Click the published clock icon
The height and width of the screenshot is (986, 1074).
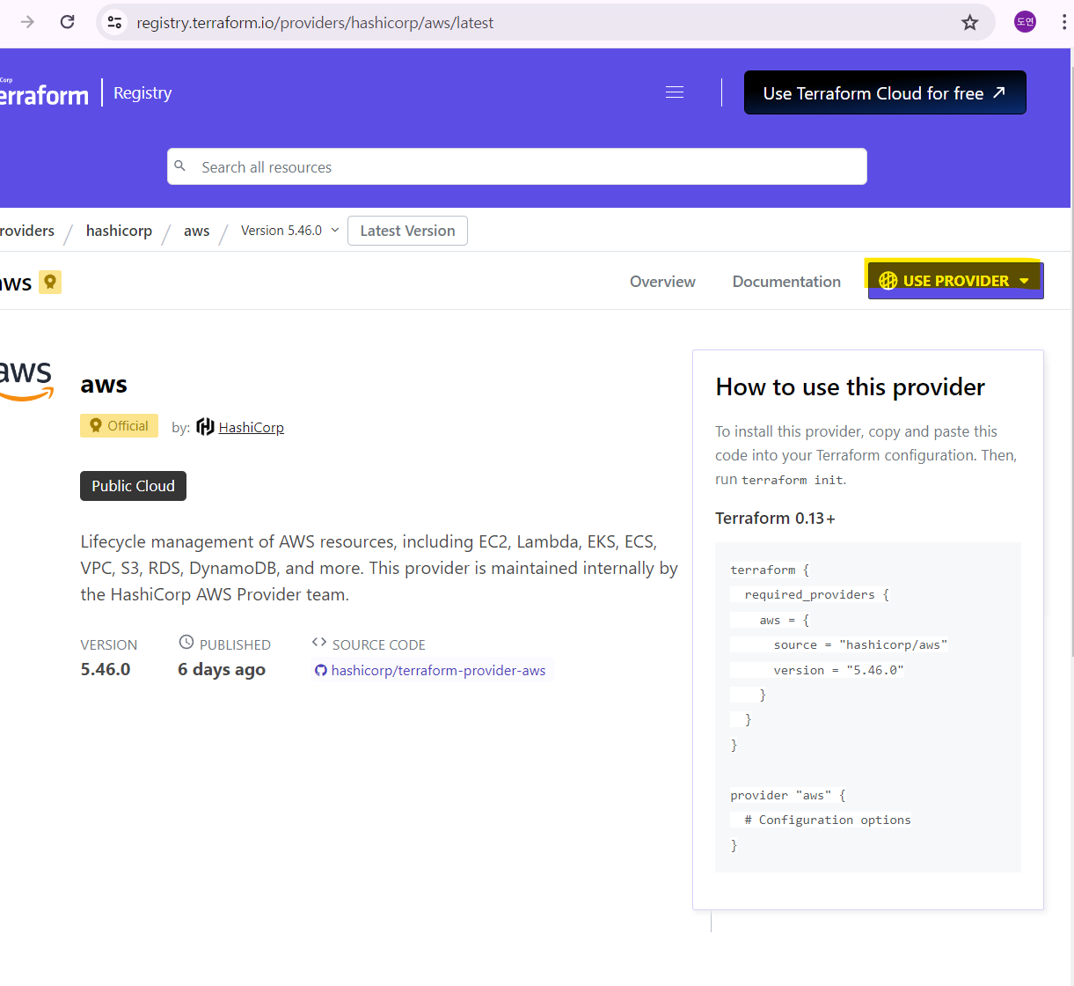(x=186, y=643)
